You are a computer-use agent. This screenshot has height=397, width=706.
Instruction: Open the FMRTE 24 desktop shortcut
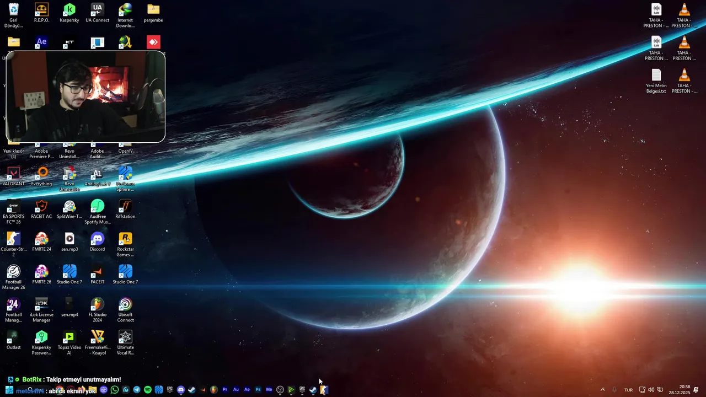pos(41,242)
